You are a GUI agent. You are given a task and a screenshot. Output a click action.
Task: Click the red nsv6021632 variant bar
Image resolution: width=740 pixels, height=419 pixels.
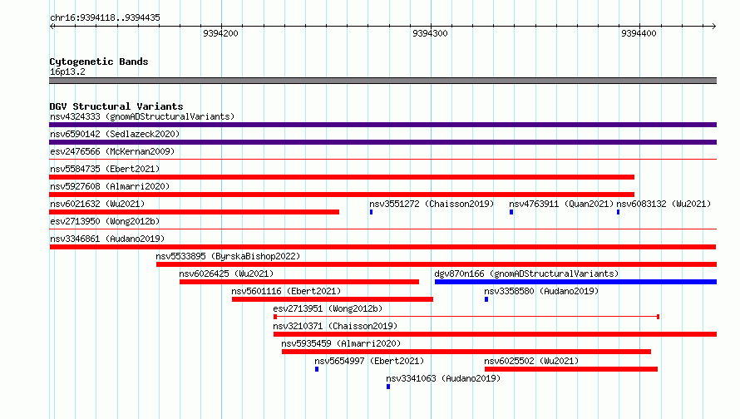click(194, 212)
